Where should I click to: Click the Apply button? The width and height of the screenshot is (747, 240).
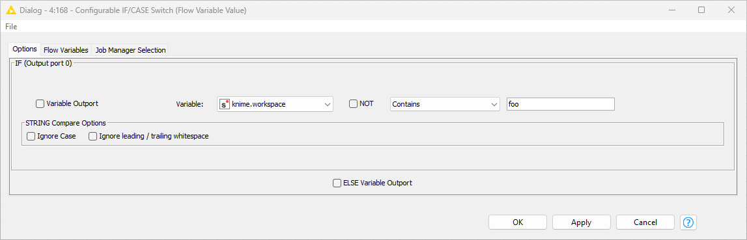[x=581, y=222]
